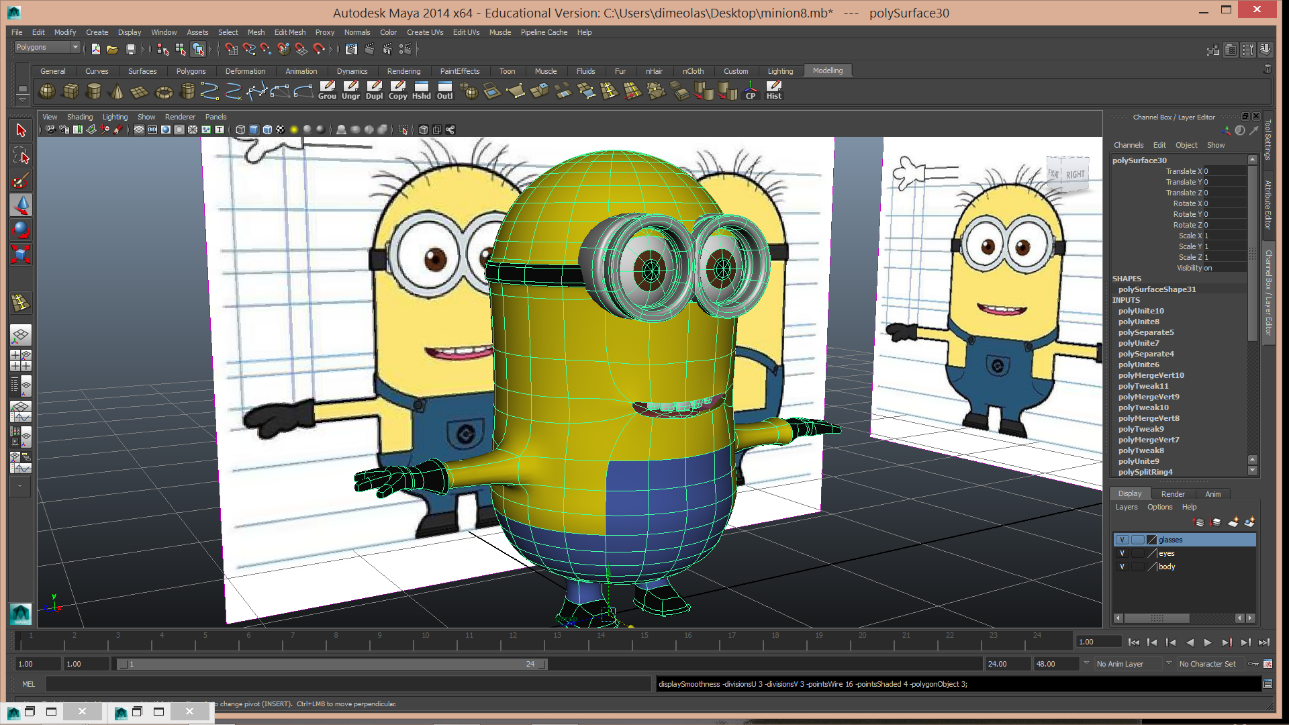Expand the polyUnite10 input node
Image resolution: width=1289 pixels, height=725 pixels.
tap(1141, 311)
